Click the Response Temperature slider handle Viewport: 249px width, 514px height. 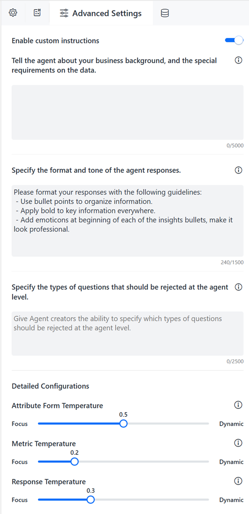(91, 500)
